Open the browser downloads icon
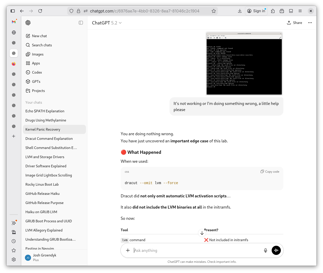 click(240, 11)
